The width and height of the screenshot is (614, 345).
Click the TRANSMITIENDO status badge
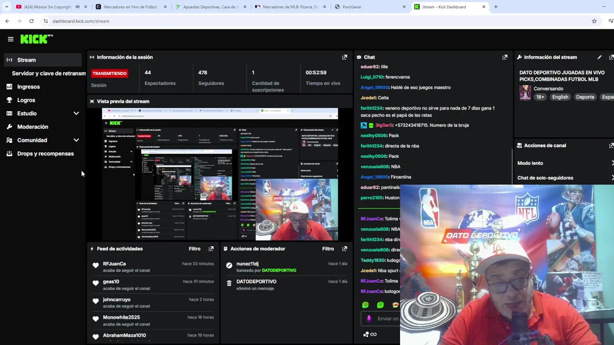109,73
